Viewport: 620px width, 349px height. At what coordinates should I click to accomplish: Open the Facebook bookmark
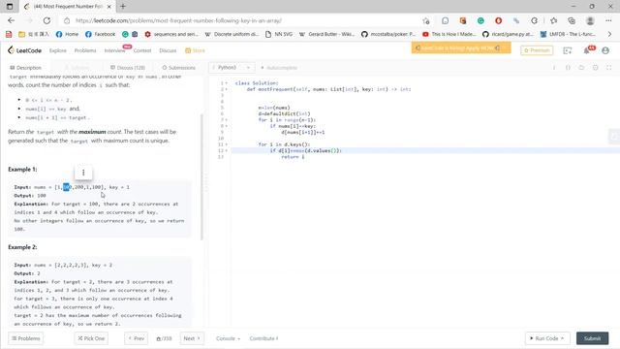click(101, 35)
